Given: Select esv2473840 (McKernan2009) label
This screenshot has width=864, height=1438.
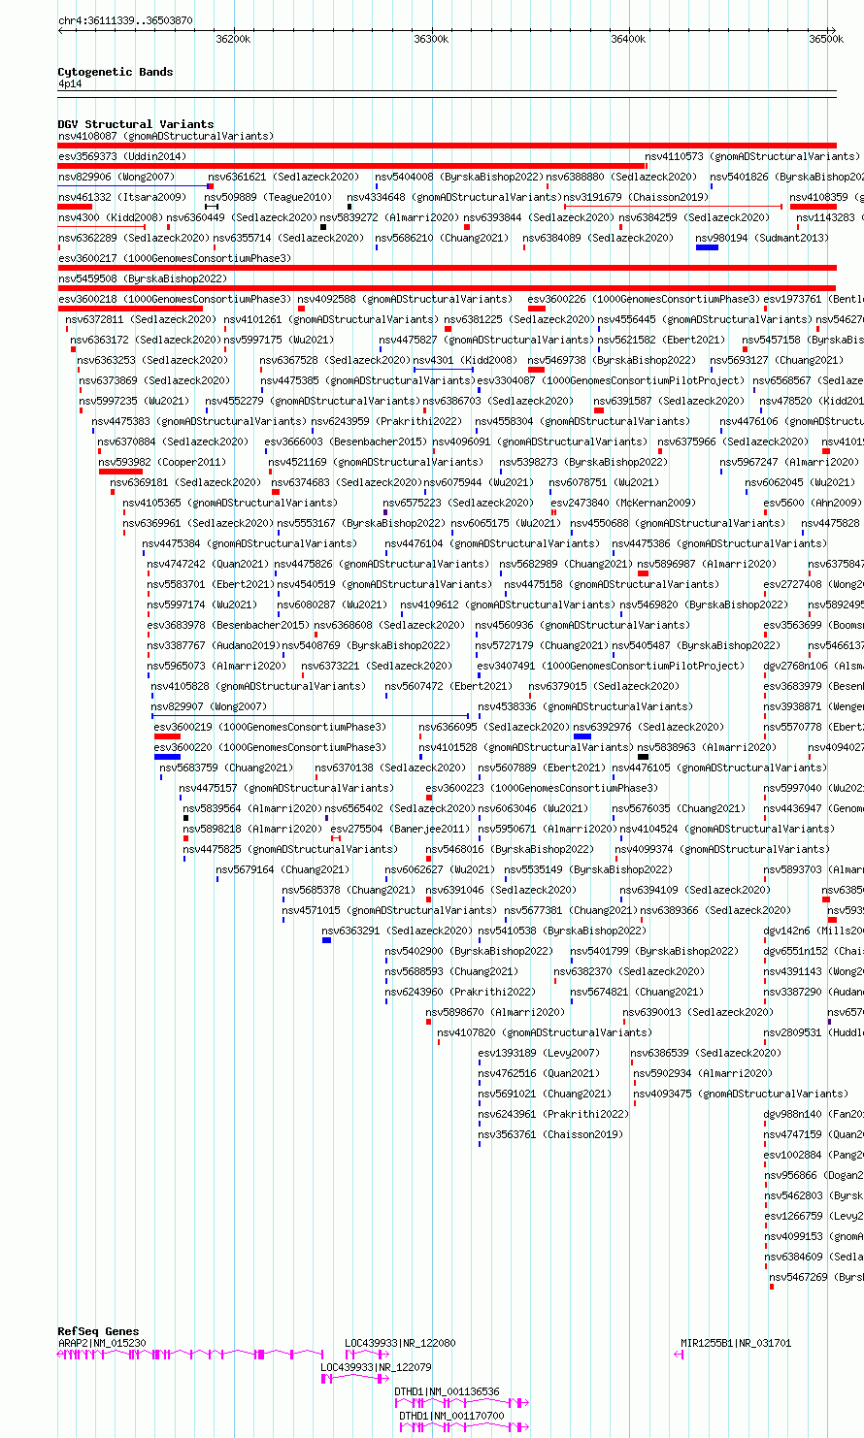Looking at the screenshot, I should [623, 503].
